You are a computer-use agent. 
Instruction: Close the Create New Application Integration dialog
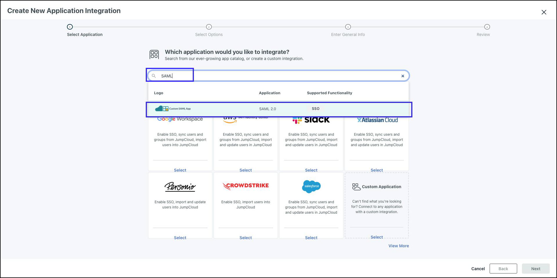pos(544,12)
